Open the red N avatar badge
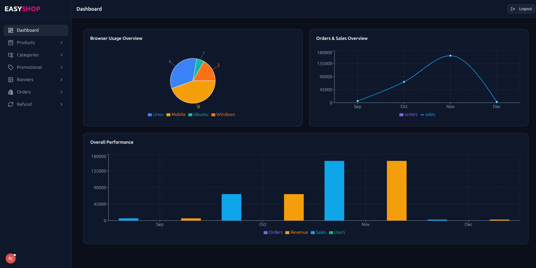Screen dimensions: 536x268 point(11,258)
